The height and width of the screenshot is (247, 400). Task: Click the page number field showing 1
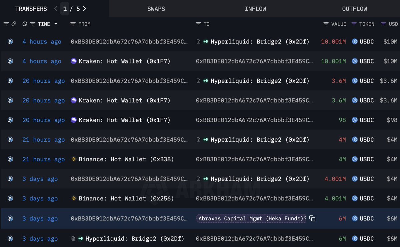click(65, 9)
